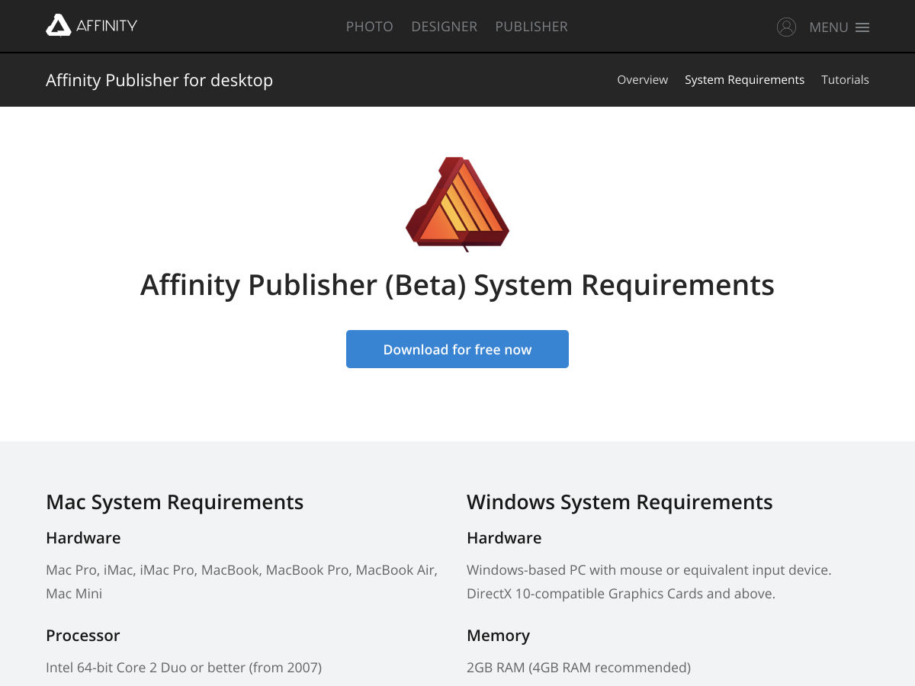Click the Windows System Requirements heading
The image size is (915, 686).
tap(620, 502)
